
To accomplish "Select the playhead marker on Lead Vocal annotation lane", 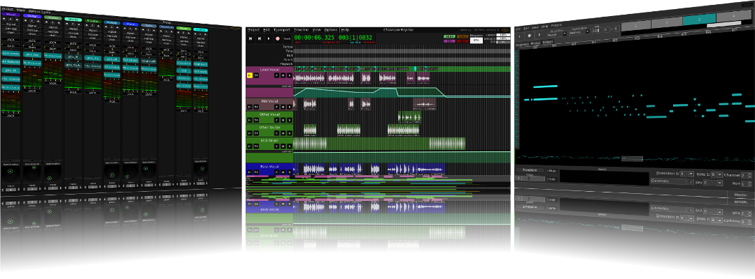I will (x=416, y=68).
